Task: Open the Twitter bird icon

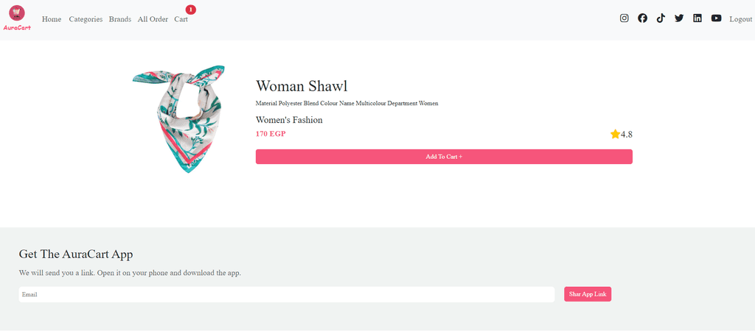Action: tap(679, 18)
